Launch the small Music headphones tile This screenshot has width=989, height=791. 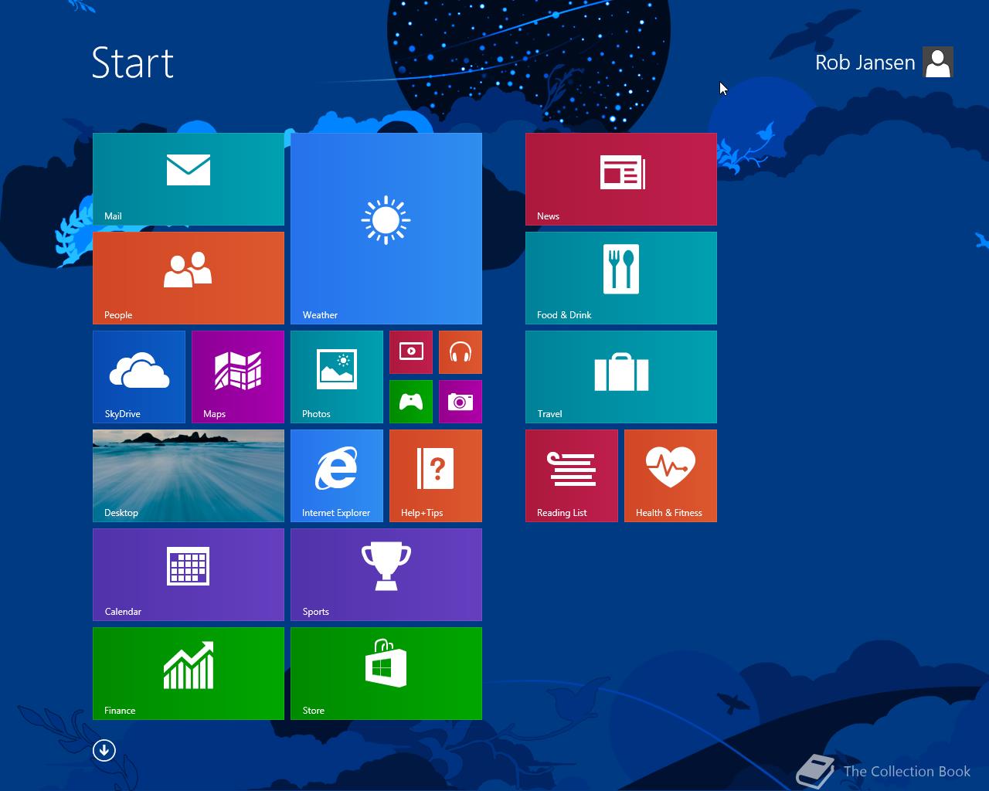pos(461,352)
